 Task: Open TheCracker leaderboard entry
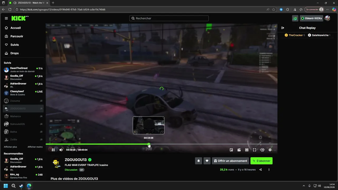coord(295,35)
